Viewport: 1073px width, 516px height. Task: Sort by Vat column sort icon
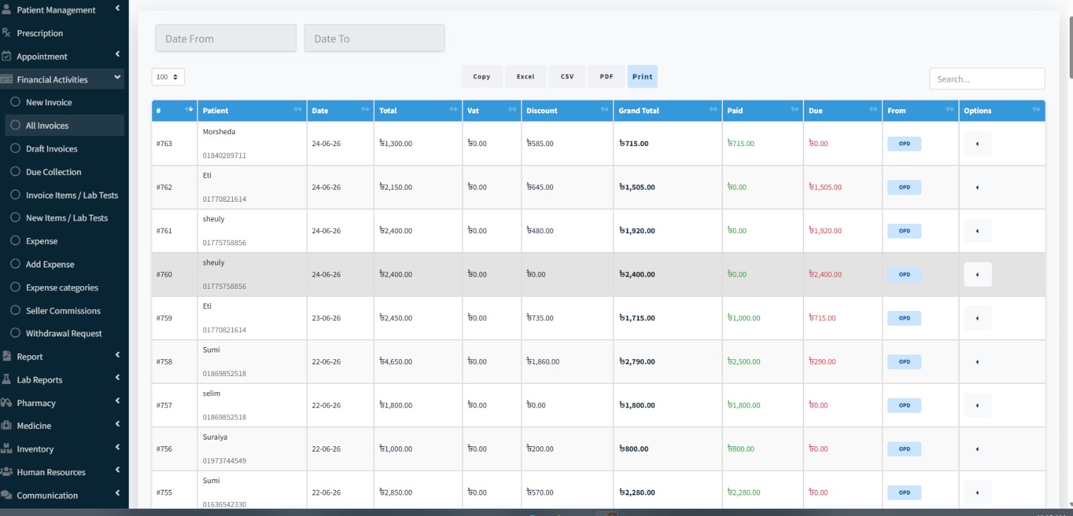(x=513, y=109)
